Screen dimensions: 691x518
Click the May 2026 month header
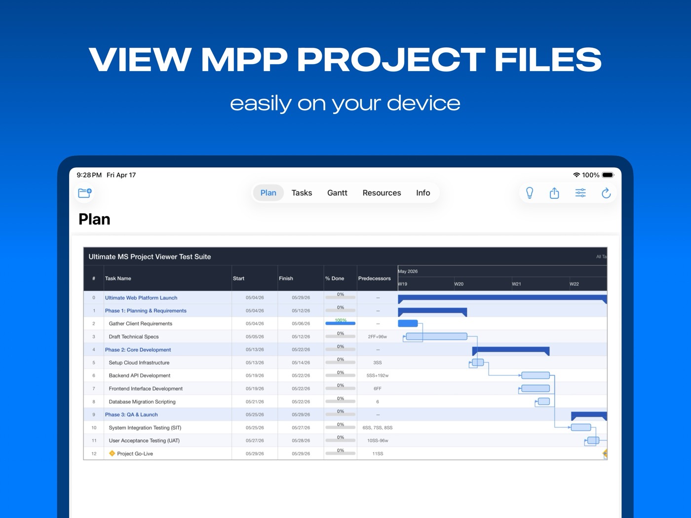click(408, 271)
